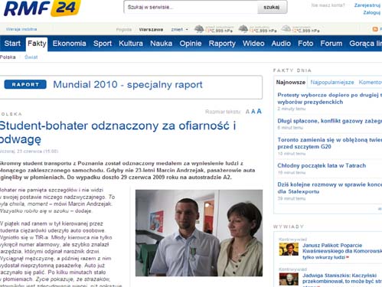Open the weather city zmień dropdown
Image resolution: width=382 pixels, height=287 pixels.
pyautogui.click(x=179, y=30)
